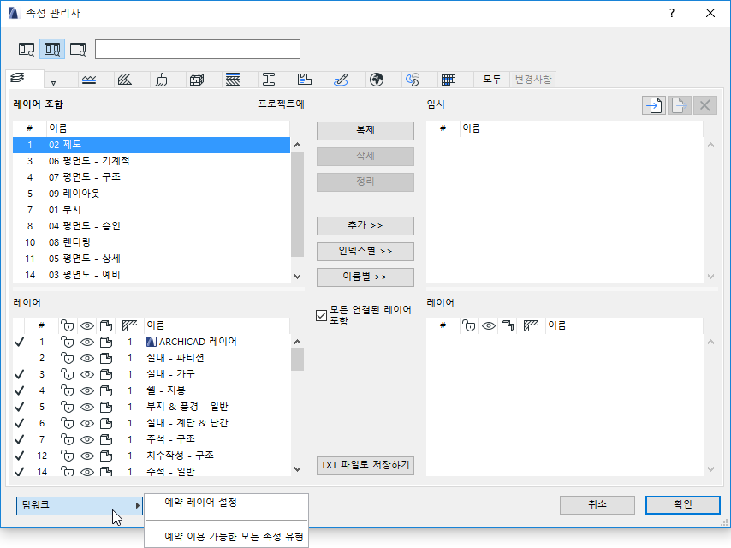
Task: Toggle checkmark for 부지 & 풍경 - 일반
Action: click(x=19, y=408)
